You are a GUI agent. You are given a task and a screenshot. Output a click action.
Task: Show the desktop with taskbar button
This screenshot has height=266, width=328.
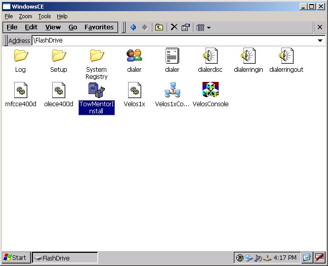(307, 257)
